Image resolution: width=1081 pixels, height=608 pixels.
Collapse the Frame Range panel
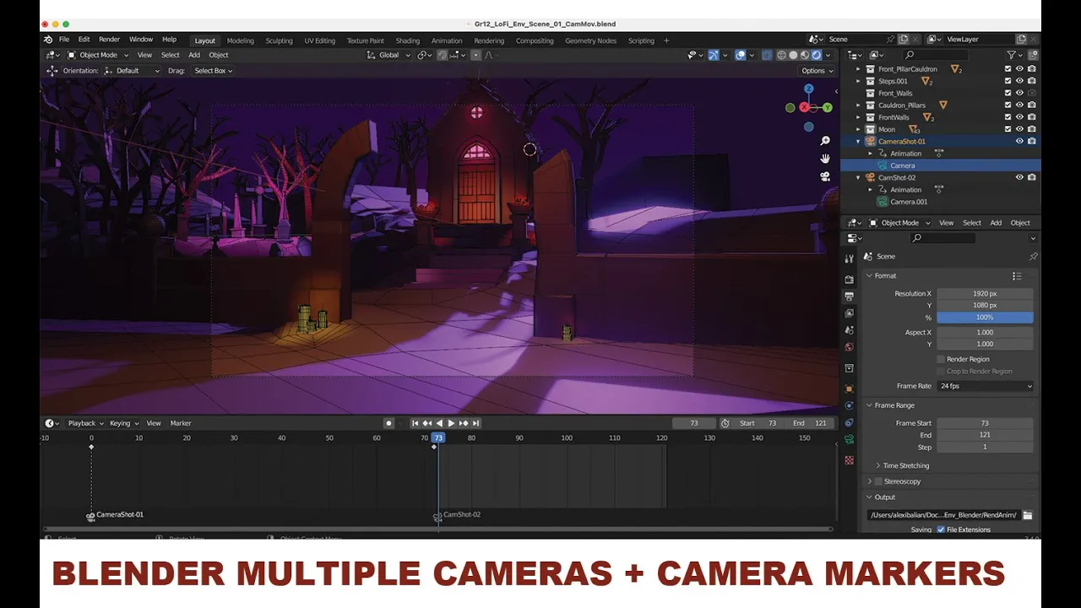pos(894,405)
